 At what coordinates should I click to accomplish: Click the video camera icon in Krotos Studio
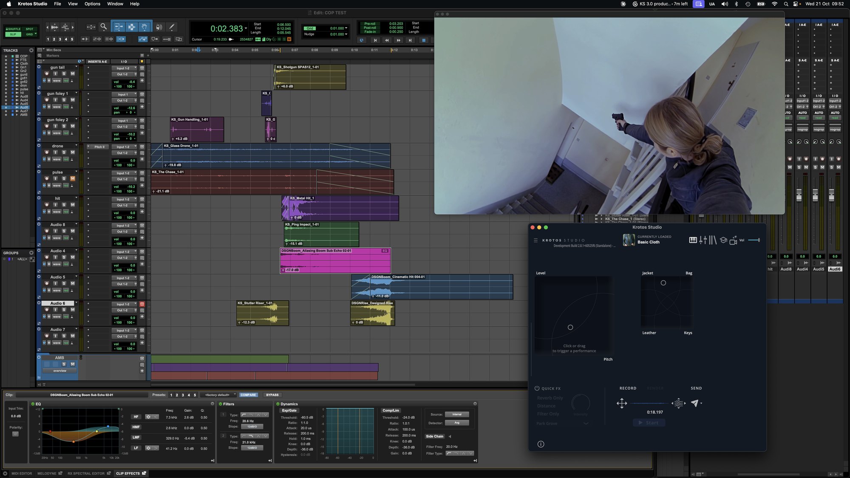point(733,240)
